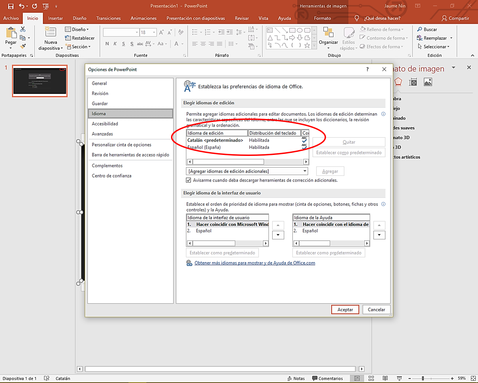Switch to Animaciones ribbon tab
The image size is (478, 383).
[143, 18]
